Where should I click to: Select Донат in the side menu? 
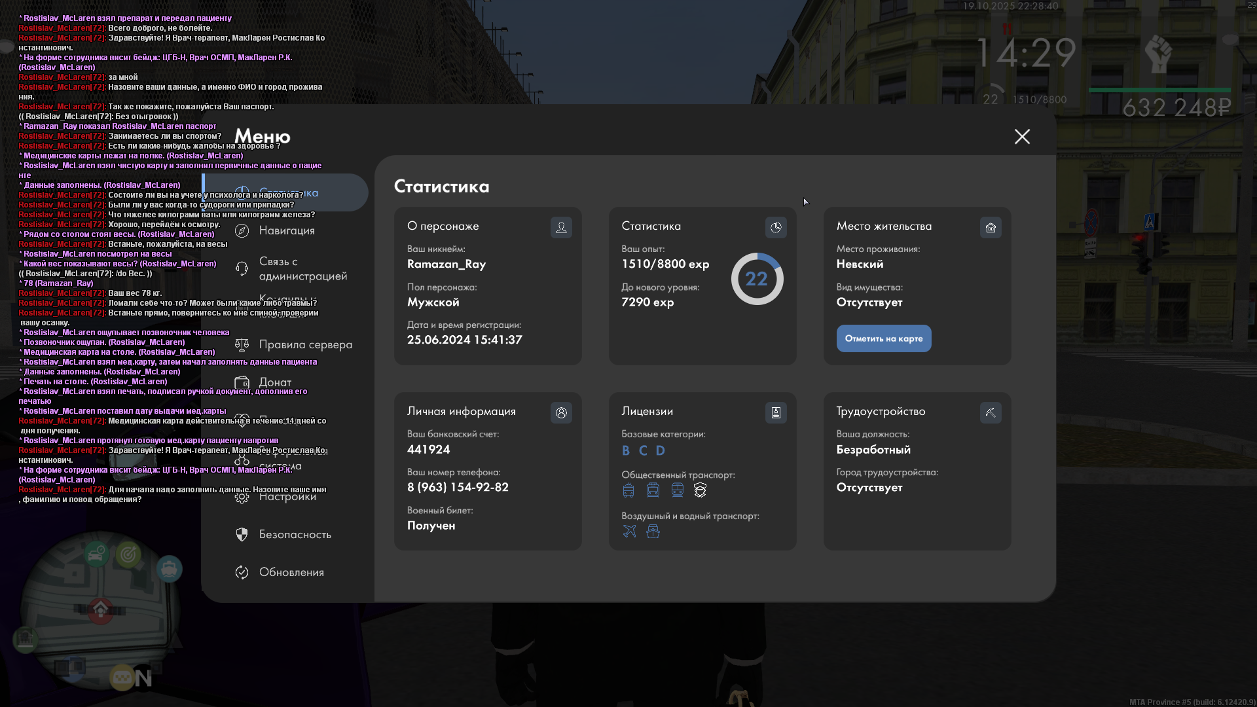(x=275, y=382)
